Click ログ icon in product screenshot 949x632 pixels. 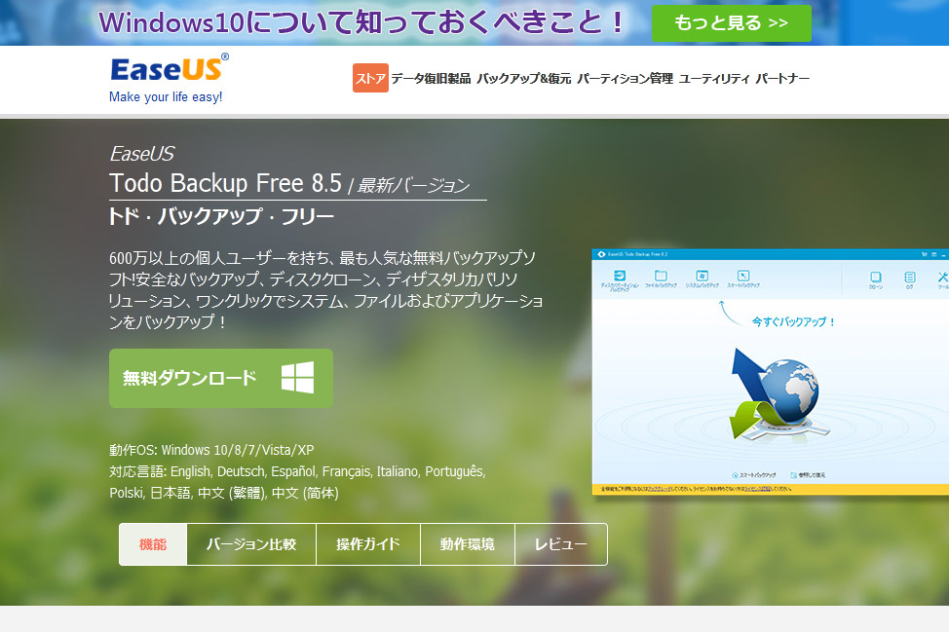pyautogui.click(x=910, y=277)
